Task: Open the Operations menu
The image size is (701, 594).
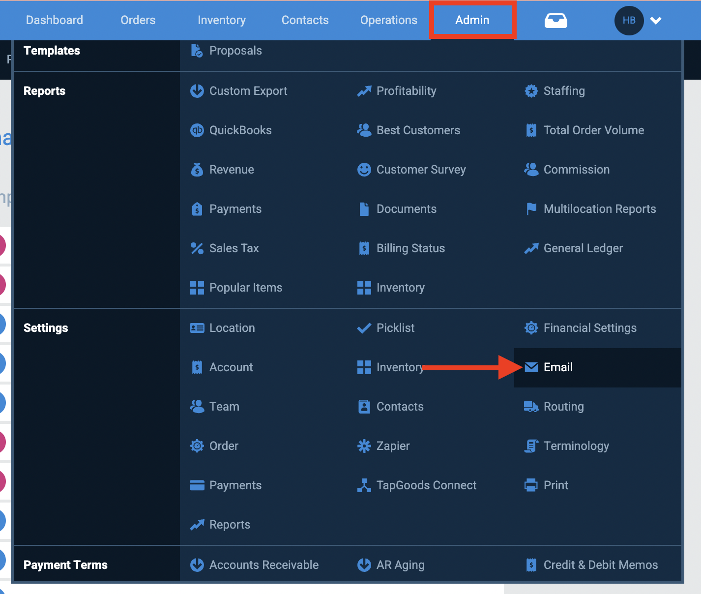Action: pyautogui.click(x=389, y=20)
